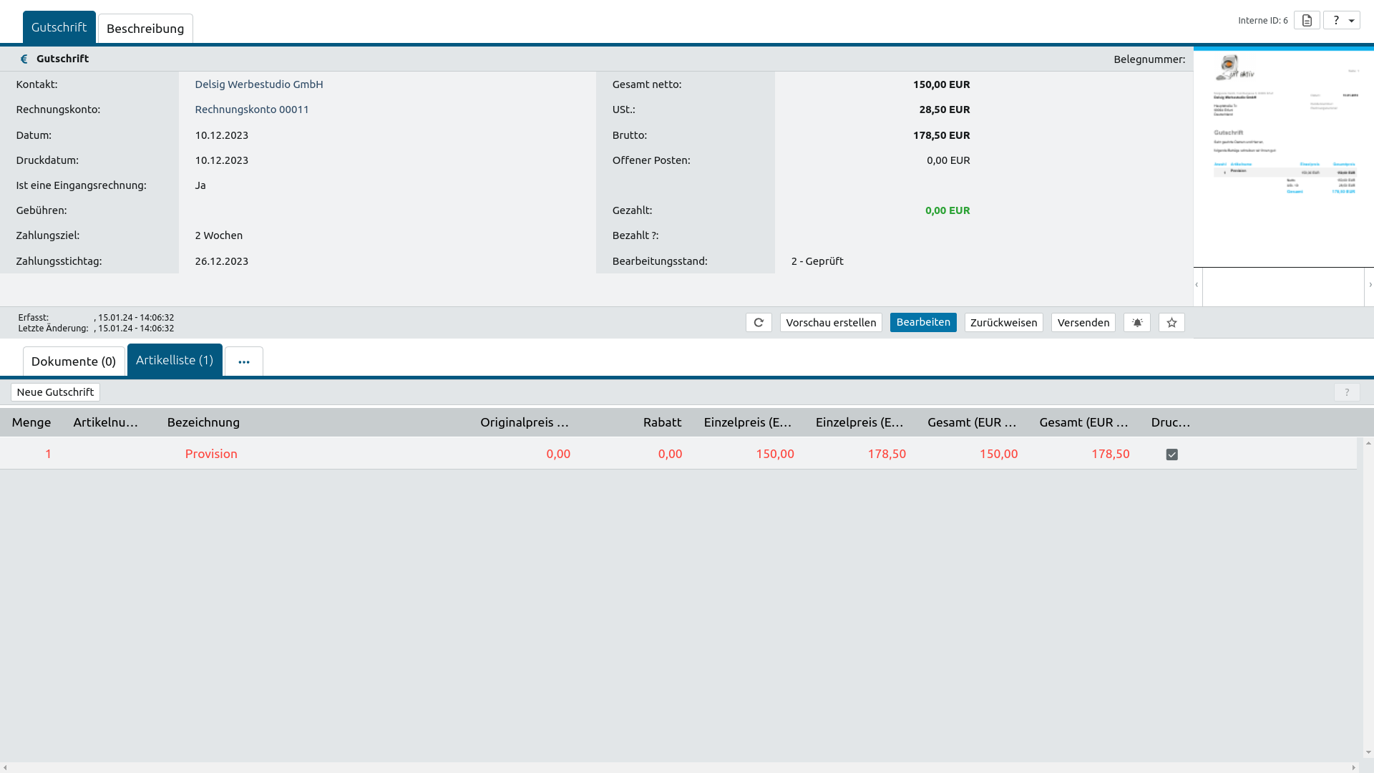Click the document icon beside Interne ID
Image resolution: width=1374 pixels, height=773 pixels.
[x=1307, y=20]
